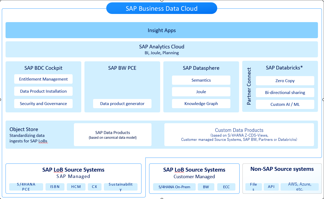
Task: Select the S/4HANA PCE chip
Action: pos(26,187)
